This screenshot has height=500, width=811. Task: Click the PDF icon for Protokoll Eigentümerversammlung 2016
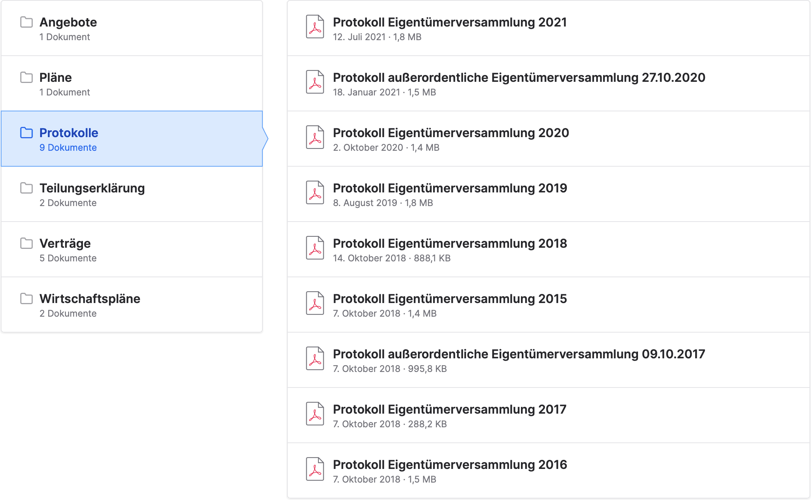[315, 470]
